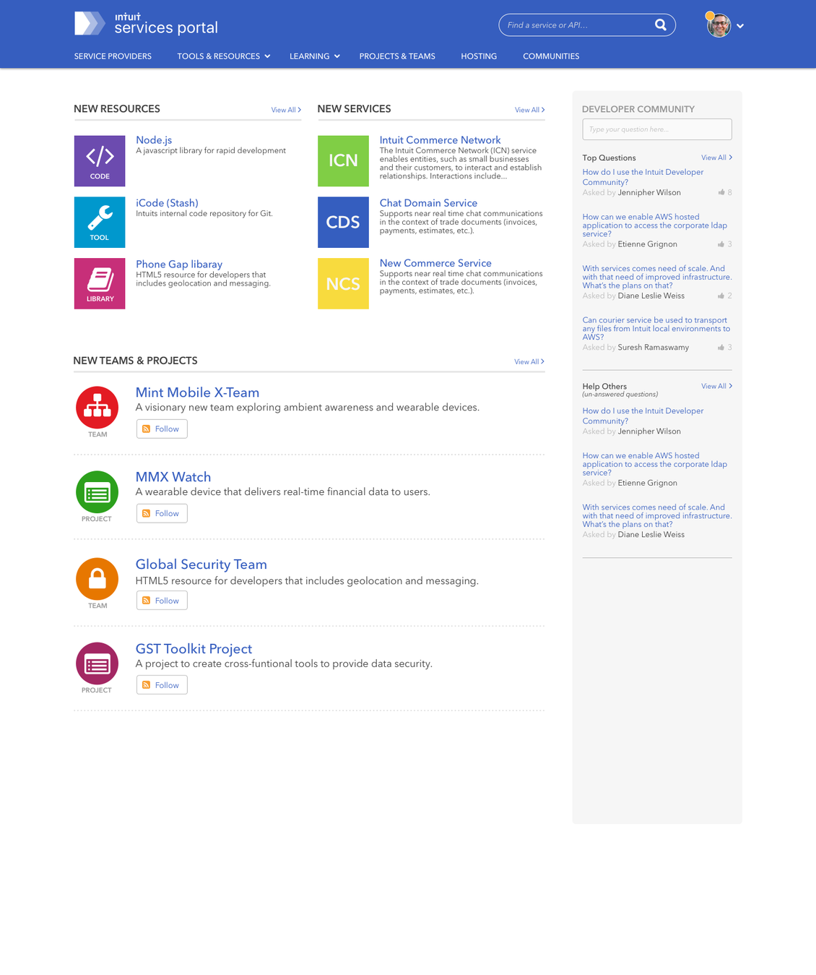Click the Mint Mobile X-Team red team icon
The image size is (816, 975).
click(x=97, y=408)
